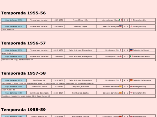Select Copa de Ferias 55-58 cell for jornada 1

(x=14, y=20)
